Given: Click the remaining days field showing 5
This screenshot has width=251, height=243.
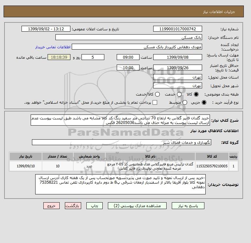Looking at the screenshot, I should pos(93,57).
